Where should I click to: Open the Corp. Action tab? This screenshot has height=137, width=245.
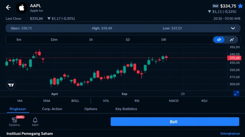point(52,109)
